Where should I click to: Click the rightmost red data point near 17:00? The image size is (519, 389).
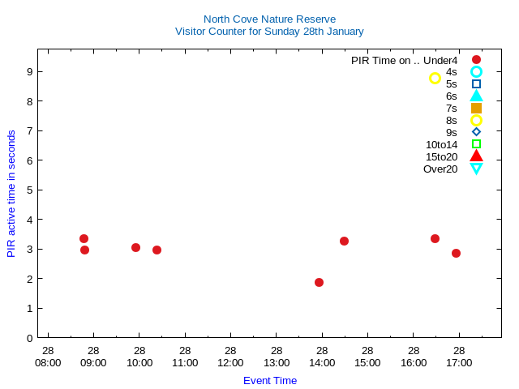tap(456, 253)
